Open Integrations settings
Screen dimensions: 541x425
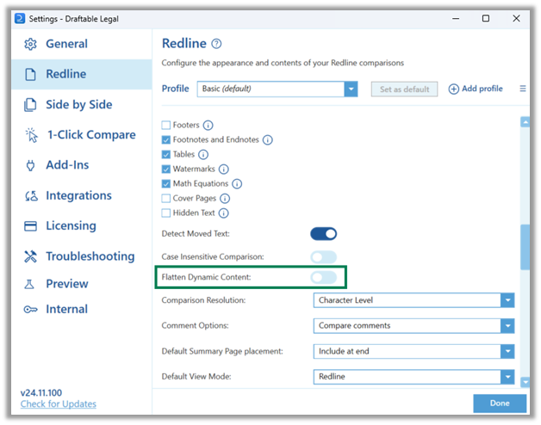[x=82, y=196]
